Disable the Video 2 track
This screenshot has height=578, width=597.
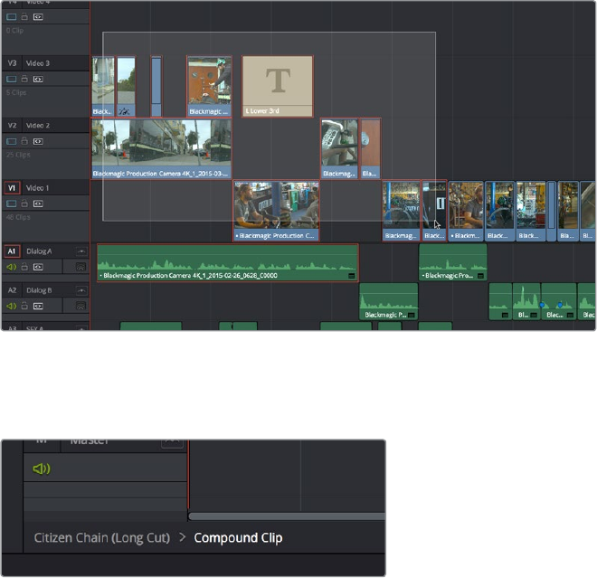12,141
